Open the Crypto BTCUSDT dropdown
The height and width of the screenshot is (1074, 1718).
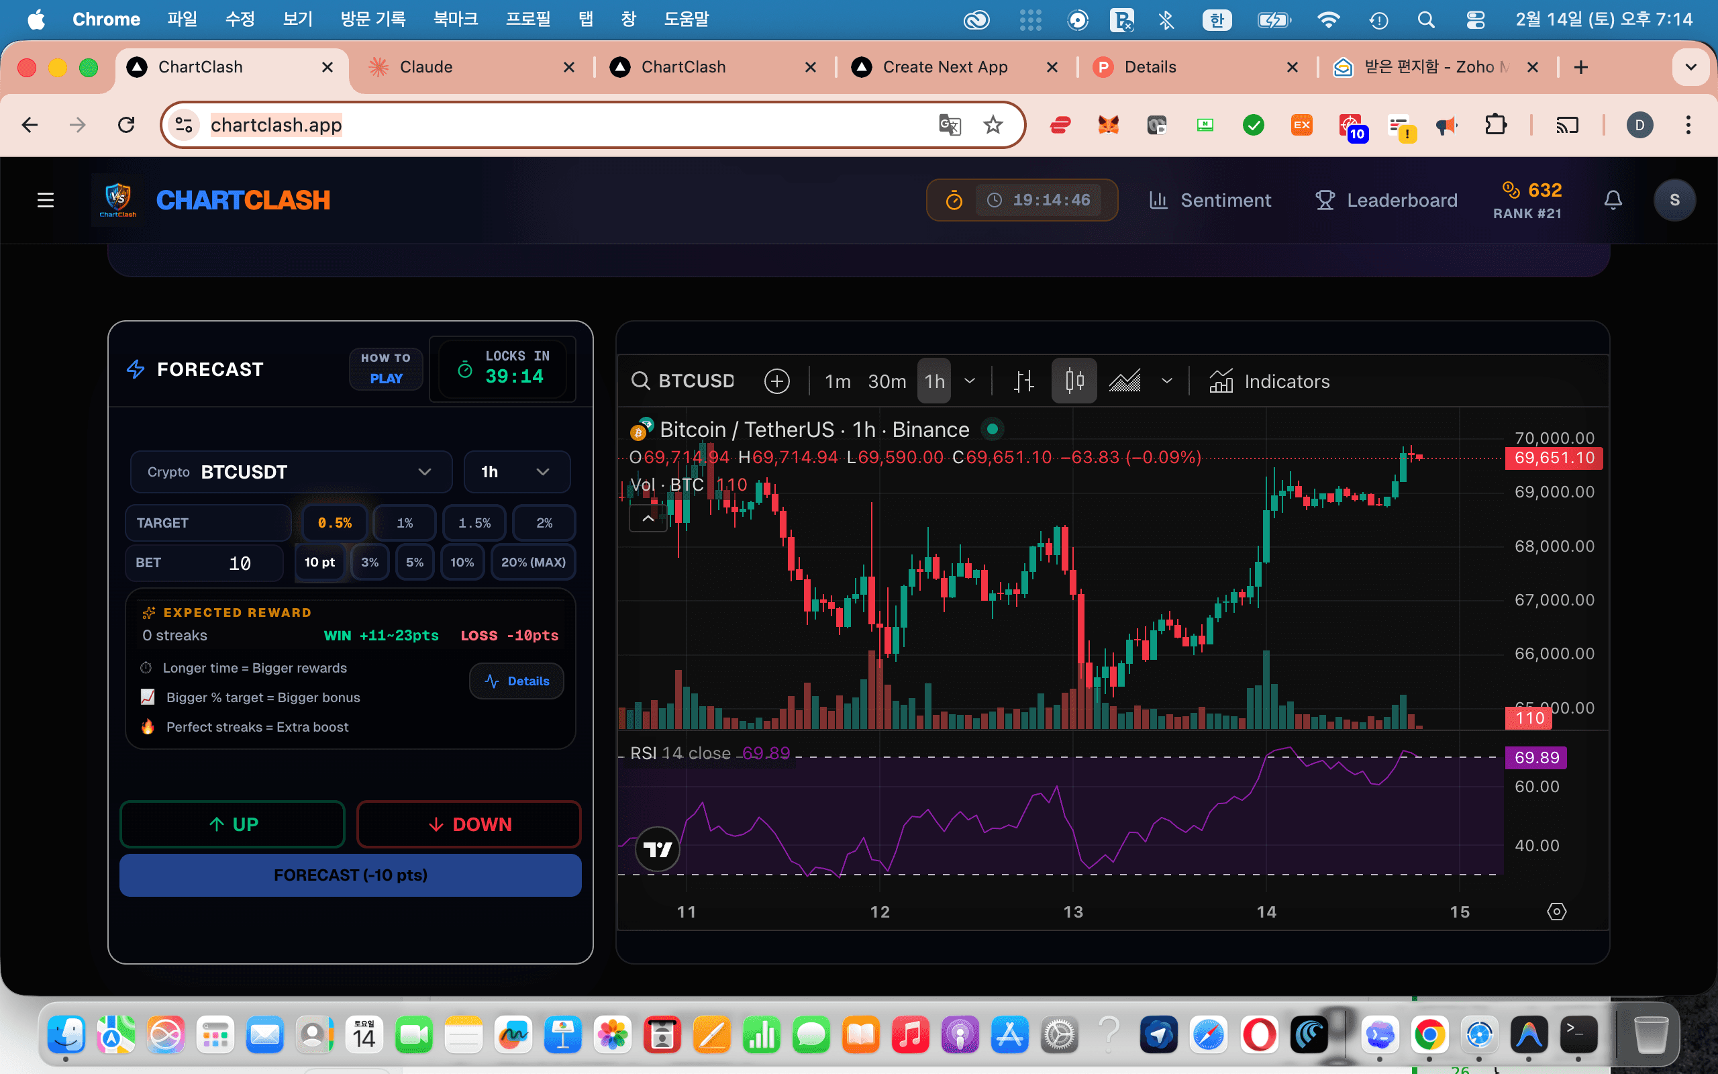click(291, 471)
